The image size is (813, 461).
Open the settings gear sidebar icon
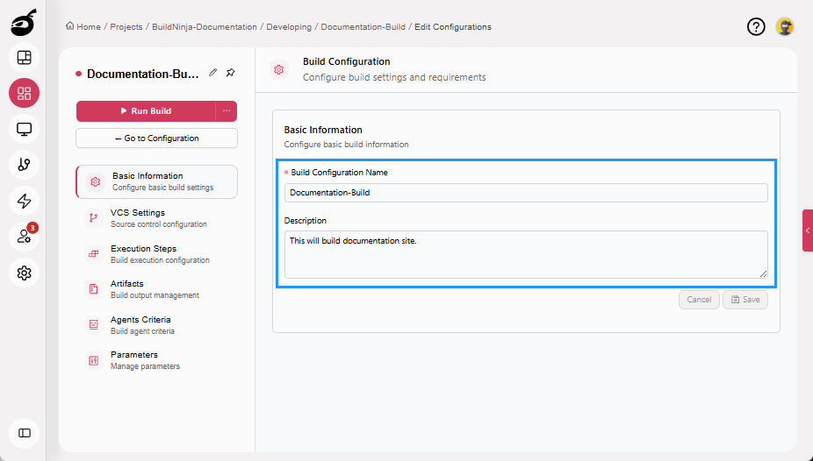[24, 273]
